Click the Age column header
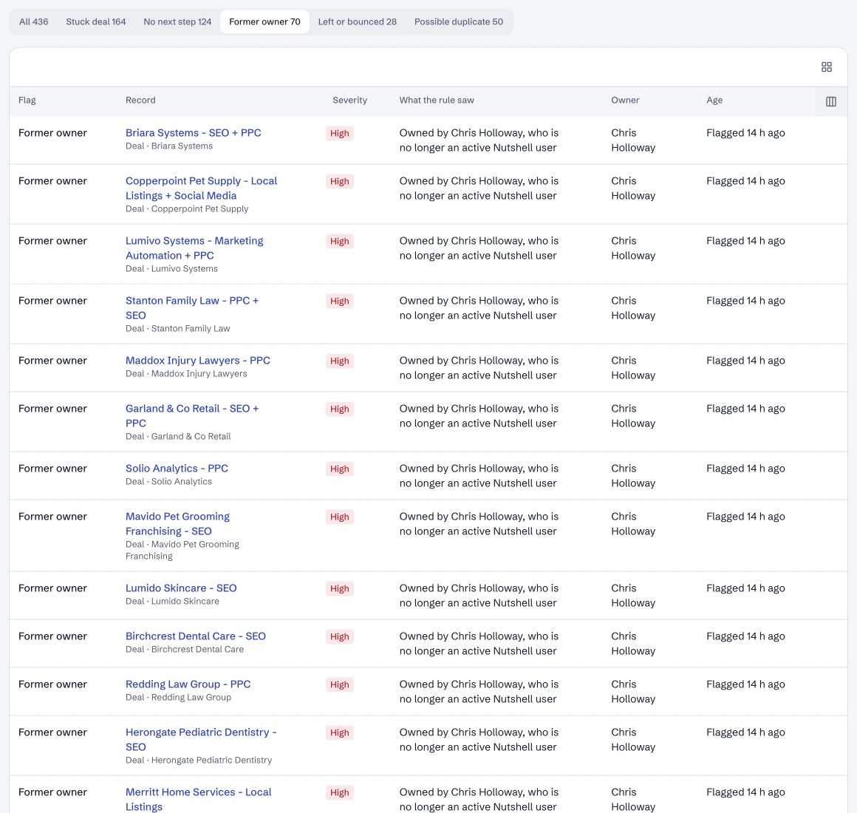The width and height of the screenshot is (857, 813). [714, 100]
